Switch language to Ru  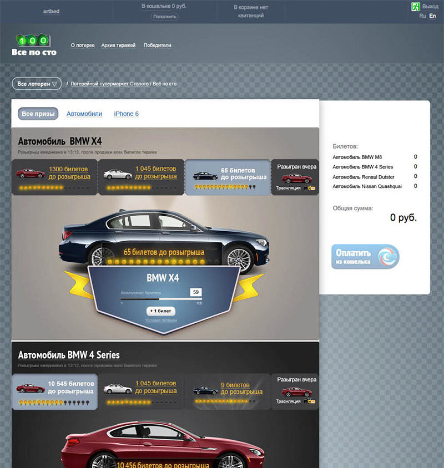423,16
